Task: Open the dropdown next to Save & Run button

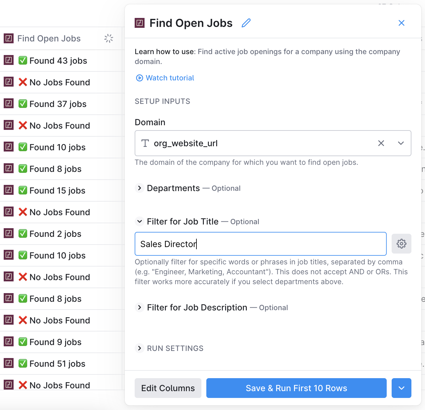Action: pos(401,388)
